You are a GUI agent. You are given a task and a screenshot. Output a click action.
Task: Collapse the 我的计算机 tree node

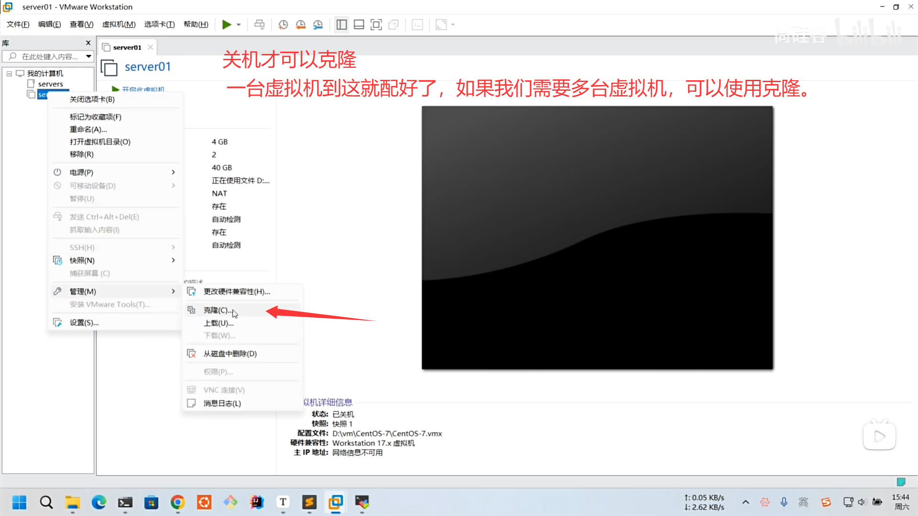tap(9, 74)
